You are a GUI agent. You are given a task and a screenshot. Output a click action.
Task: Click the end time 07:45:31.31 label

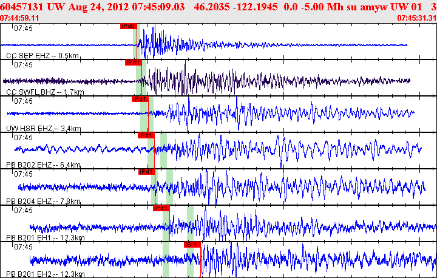click(417, 18)
